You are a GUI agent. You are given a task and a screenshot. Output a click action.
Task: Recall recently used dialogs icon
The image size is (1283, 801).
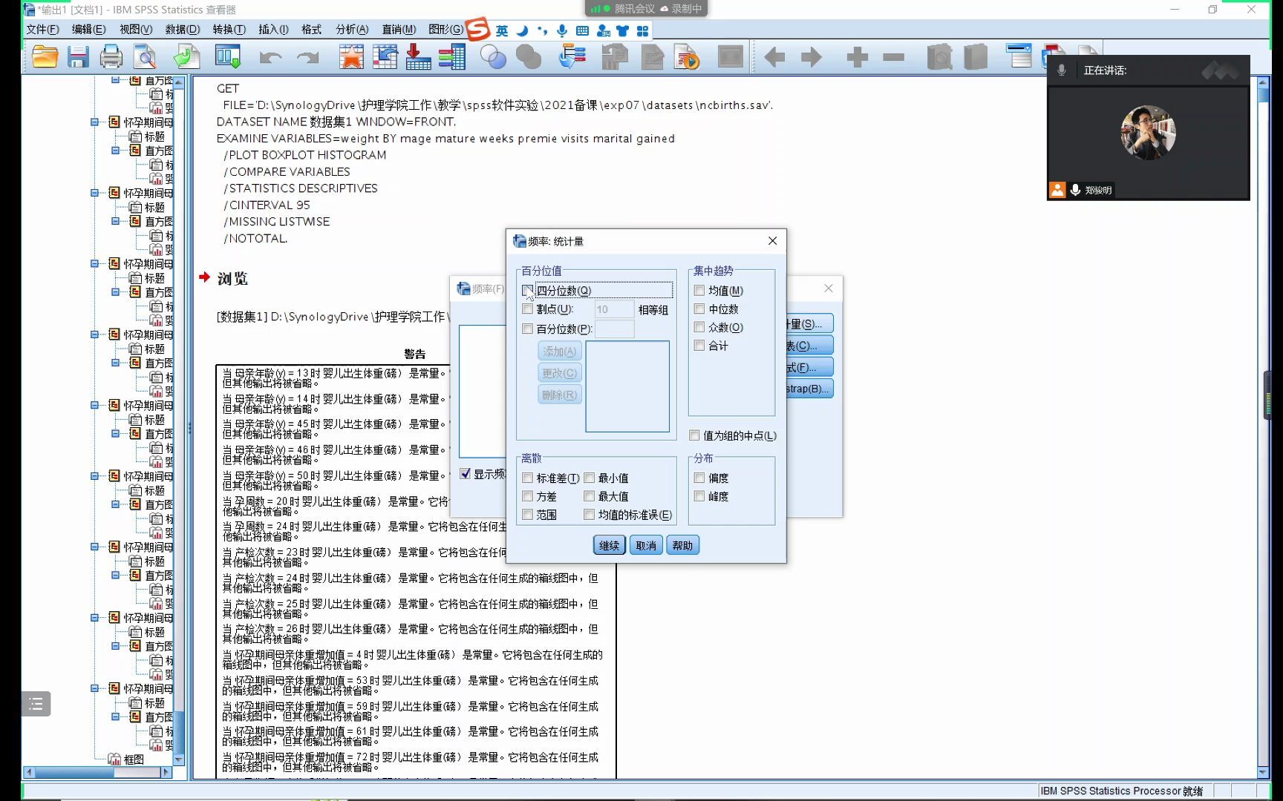pyautogui.click(x=228, y=57)
